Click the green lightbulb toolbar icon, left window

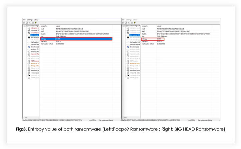pyautogui.click(x=36, y=23)
